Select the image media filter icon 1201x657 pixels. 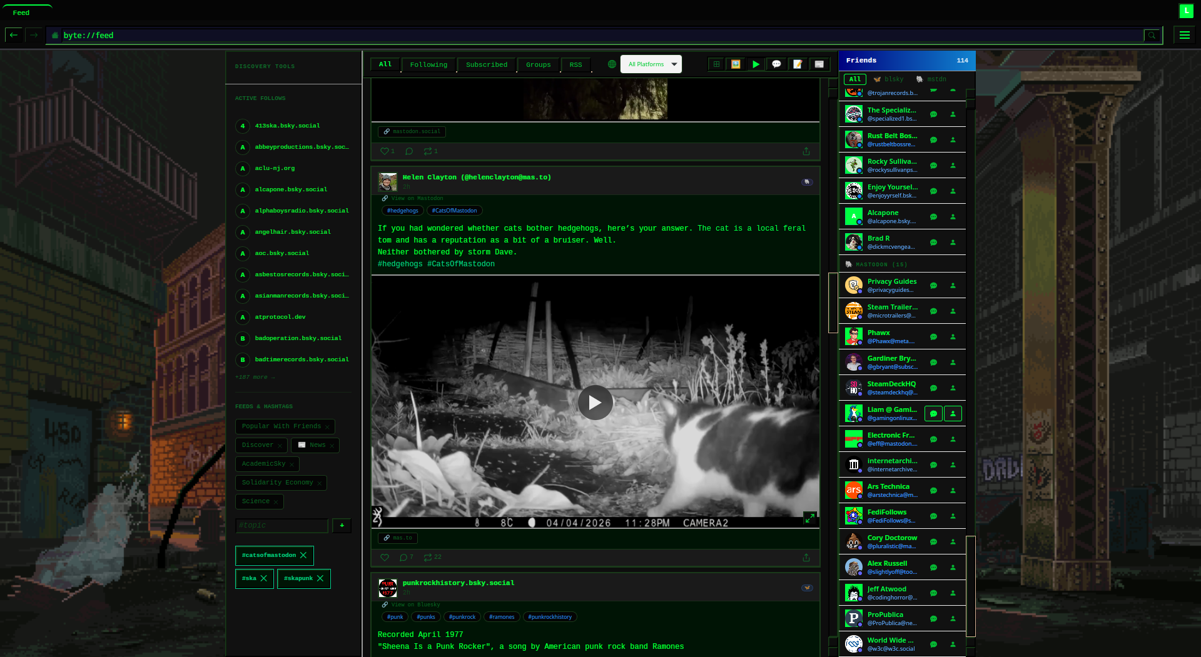pyautogui.click(x=736, y=64)
